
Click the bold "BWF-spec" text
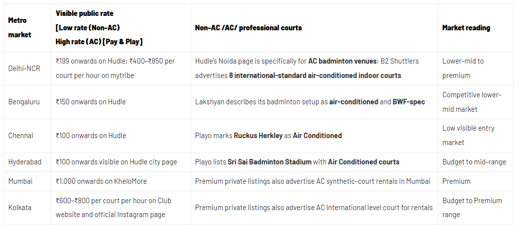pyautogui.click(x=409, y=102)
